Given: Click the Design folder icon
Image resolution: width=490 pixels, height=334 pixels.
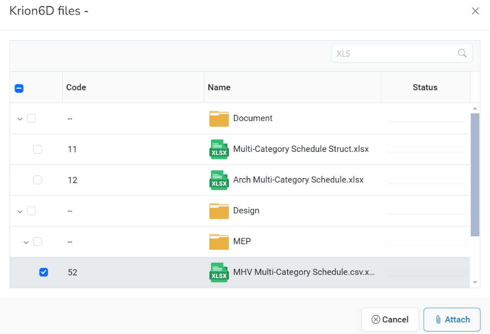Looking at the screenshot, I should click(x=219, y=211).
